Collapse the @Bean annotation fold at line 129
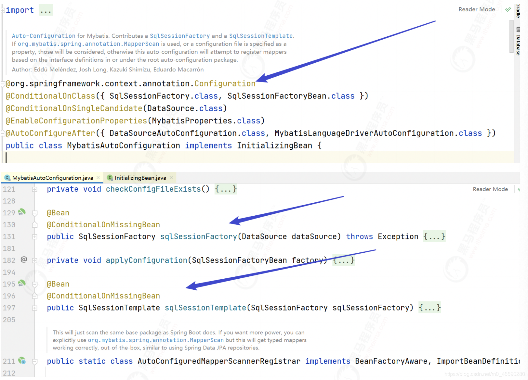This screenshot has height=380, width=528. click(x=34, y=213)
